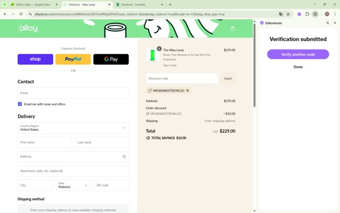This screenshot has height=213, width=340.
Task: Bookmark this page with the star icon
Action: [288, 14]
